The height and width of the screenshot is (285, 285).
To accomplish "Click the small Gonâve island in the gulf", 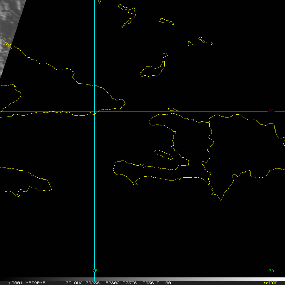I will coord(163,154).
